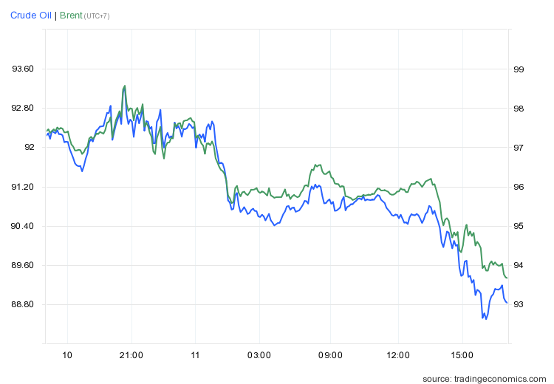Viewport: 554px width, 384px height.
Task: Click the 95 right axis value
Action: (519, 226)
